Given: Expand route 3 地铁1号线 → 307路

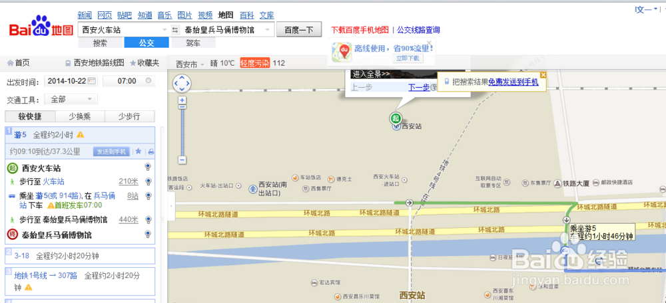Looking at the screenshot, I should tap(81, 281).
